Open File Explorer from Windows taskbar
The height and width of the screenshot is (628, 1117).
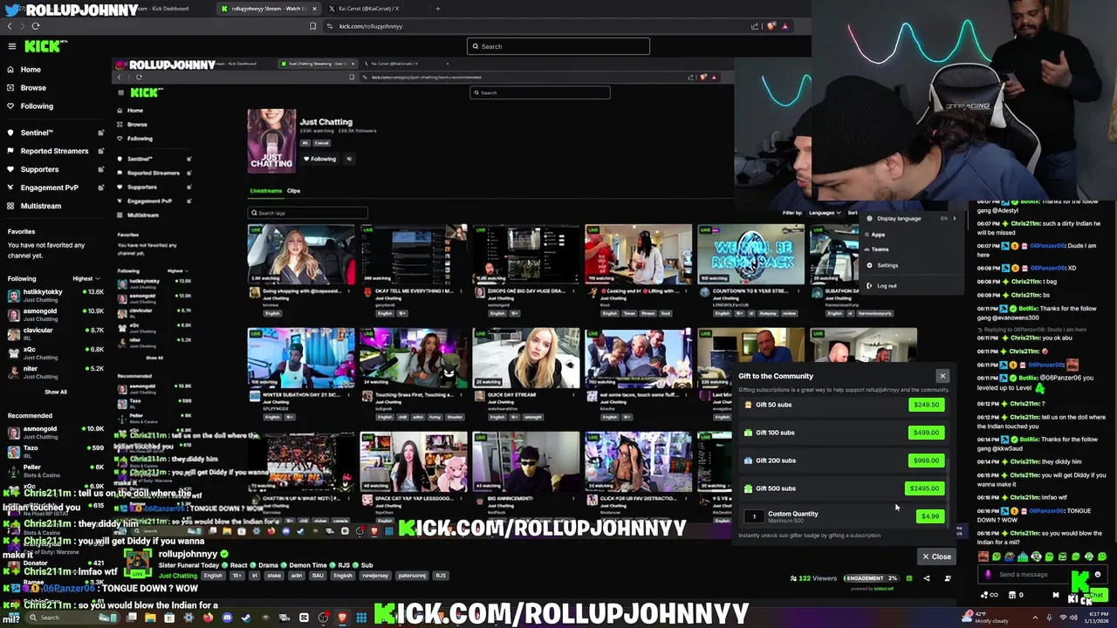[150, 618]
